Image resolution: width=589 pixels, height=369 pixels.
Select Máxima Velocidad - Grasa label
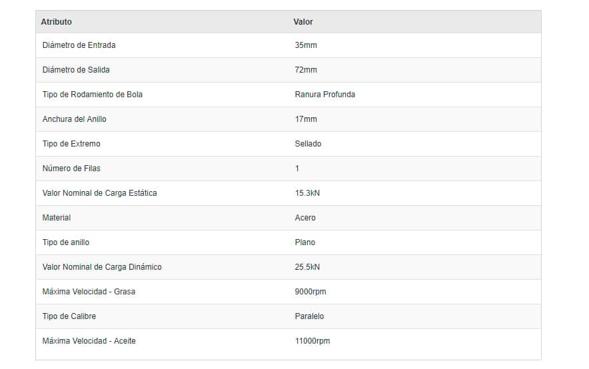pos(89,292)
